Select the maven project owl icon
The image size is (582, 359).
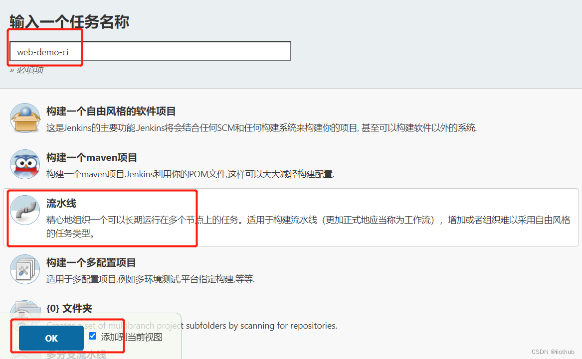pos(25,164)
